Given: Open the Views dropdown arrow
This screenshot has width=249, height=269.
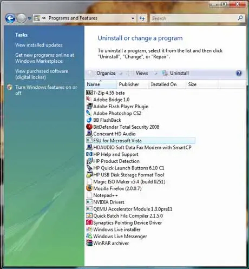Looking at the screenshot, I should [x=156, y=74].
